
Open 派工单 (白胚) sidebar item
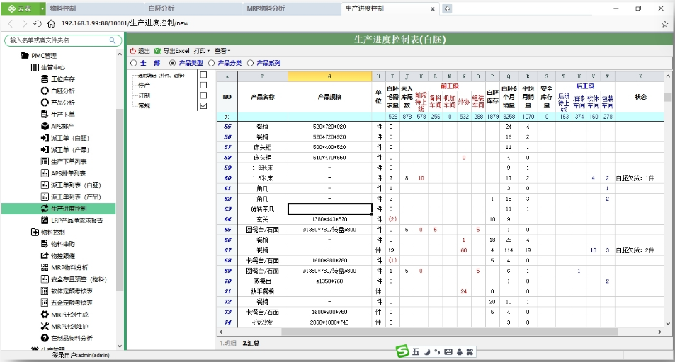69,138
